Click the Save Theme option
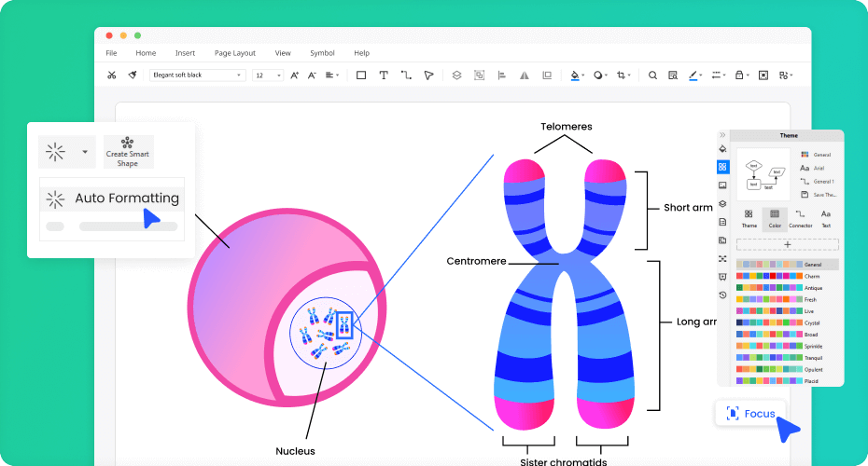This screenshot has width=868, height=466. (819, 195)
